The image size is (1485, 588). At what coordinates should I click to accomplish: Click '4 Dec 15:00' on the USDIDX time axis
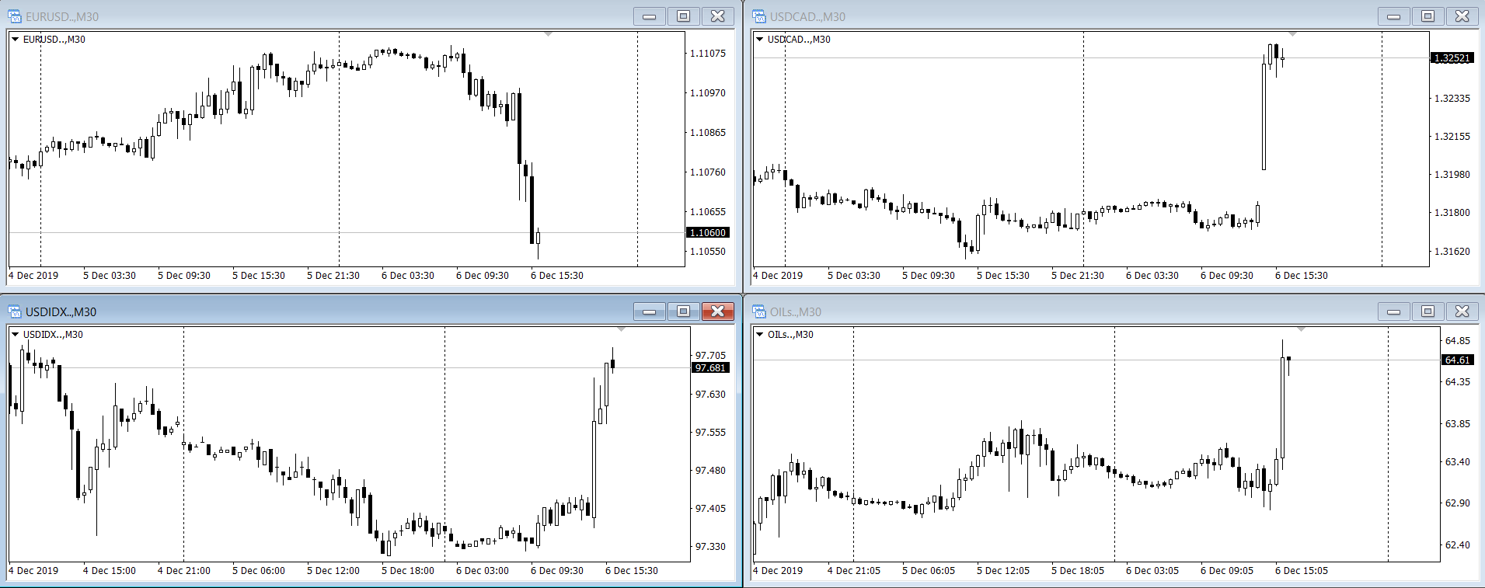110,571
